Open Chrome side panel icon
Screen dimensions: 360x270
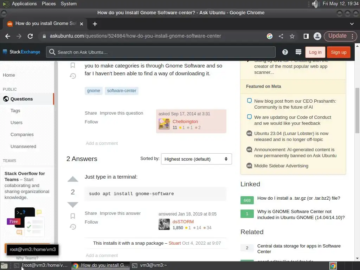(306, 36)
